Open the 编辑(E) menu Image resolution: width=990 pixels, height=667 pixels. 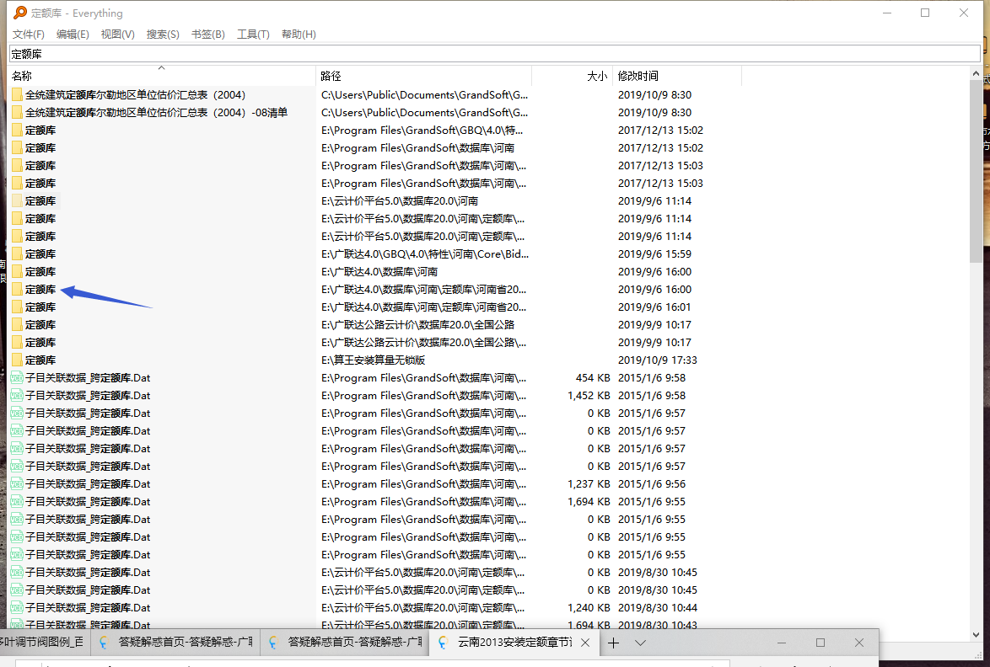pos(73,34)
